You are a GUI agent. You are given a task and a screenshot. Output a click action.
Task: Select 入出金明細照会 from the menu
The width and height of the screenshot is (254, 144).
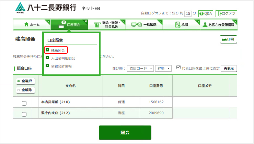pyautogui.click(x=63, y=58)
